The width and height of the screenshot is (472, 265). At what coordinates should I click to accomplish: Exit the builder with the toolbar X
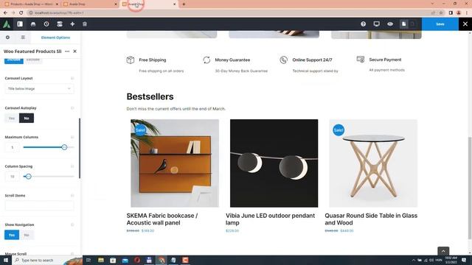pos(465,24)
